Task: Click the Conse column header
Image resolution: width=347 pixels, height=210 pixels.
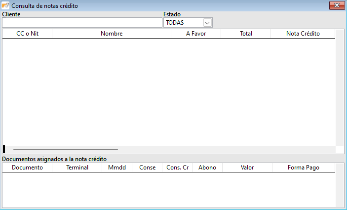Action: coord(147,168)
